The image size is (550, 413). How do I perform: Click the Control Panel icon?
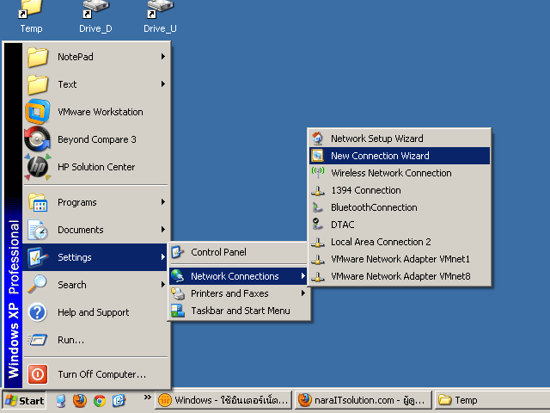tap(178, 252)
